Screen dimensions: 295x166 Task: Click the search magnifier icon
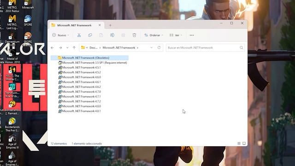pos(242,48)
